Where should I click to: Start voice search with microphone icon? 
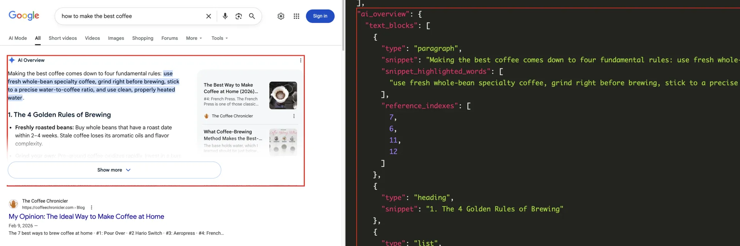coord(225,16)
